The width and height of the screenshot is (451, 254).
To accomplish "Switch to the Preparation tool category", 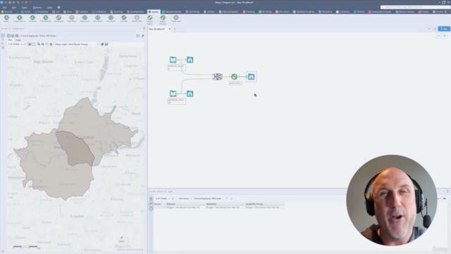I will (x=42, y=12).
